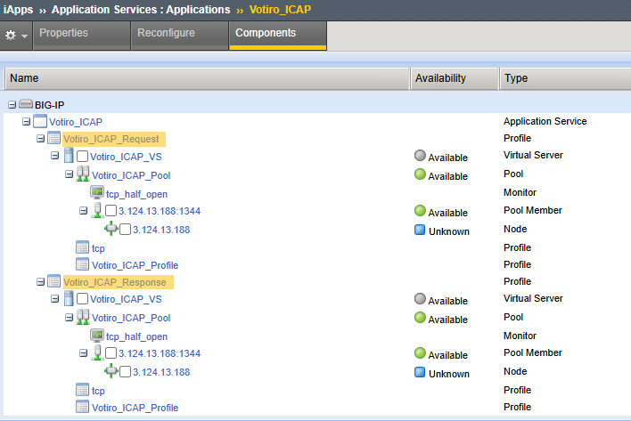Open the Votiro_ICAP application service link
Viewport: 631px width, 421px height.
tap(75, 122)
